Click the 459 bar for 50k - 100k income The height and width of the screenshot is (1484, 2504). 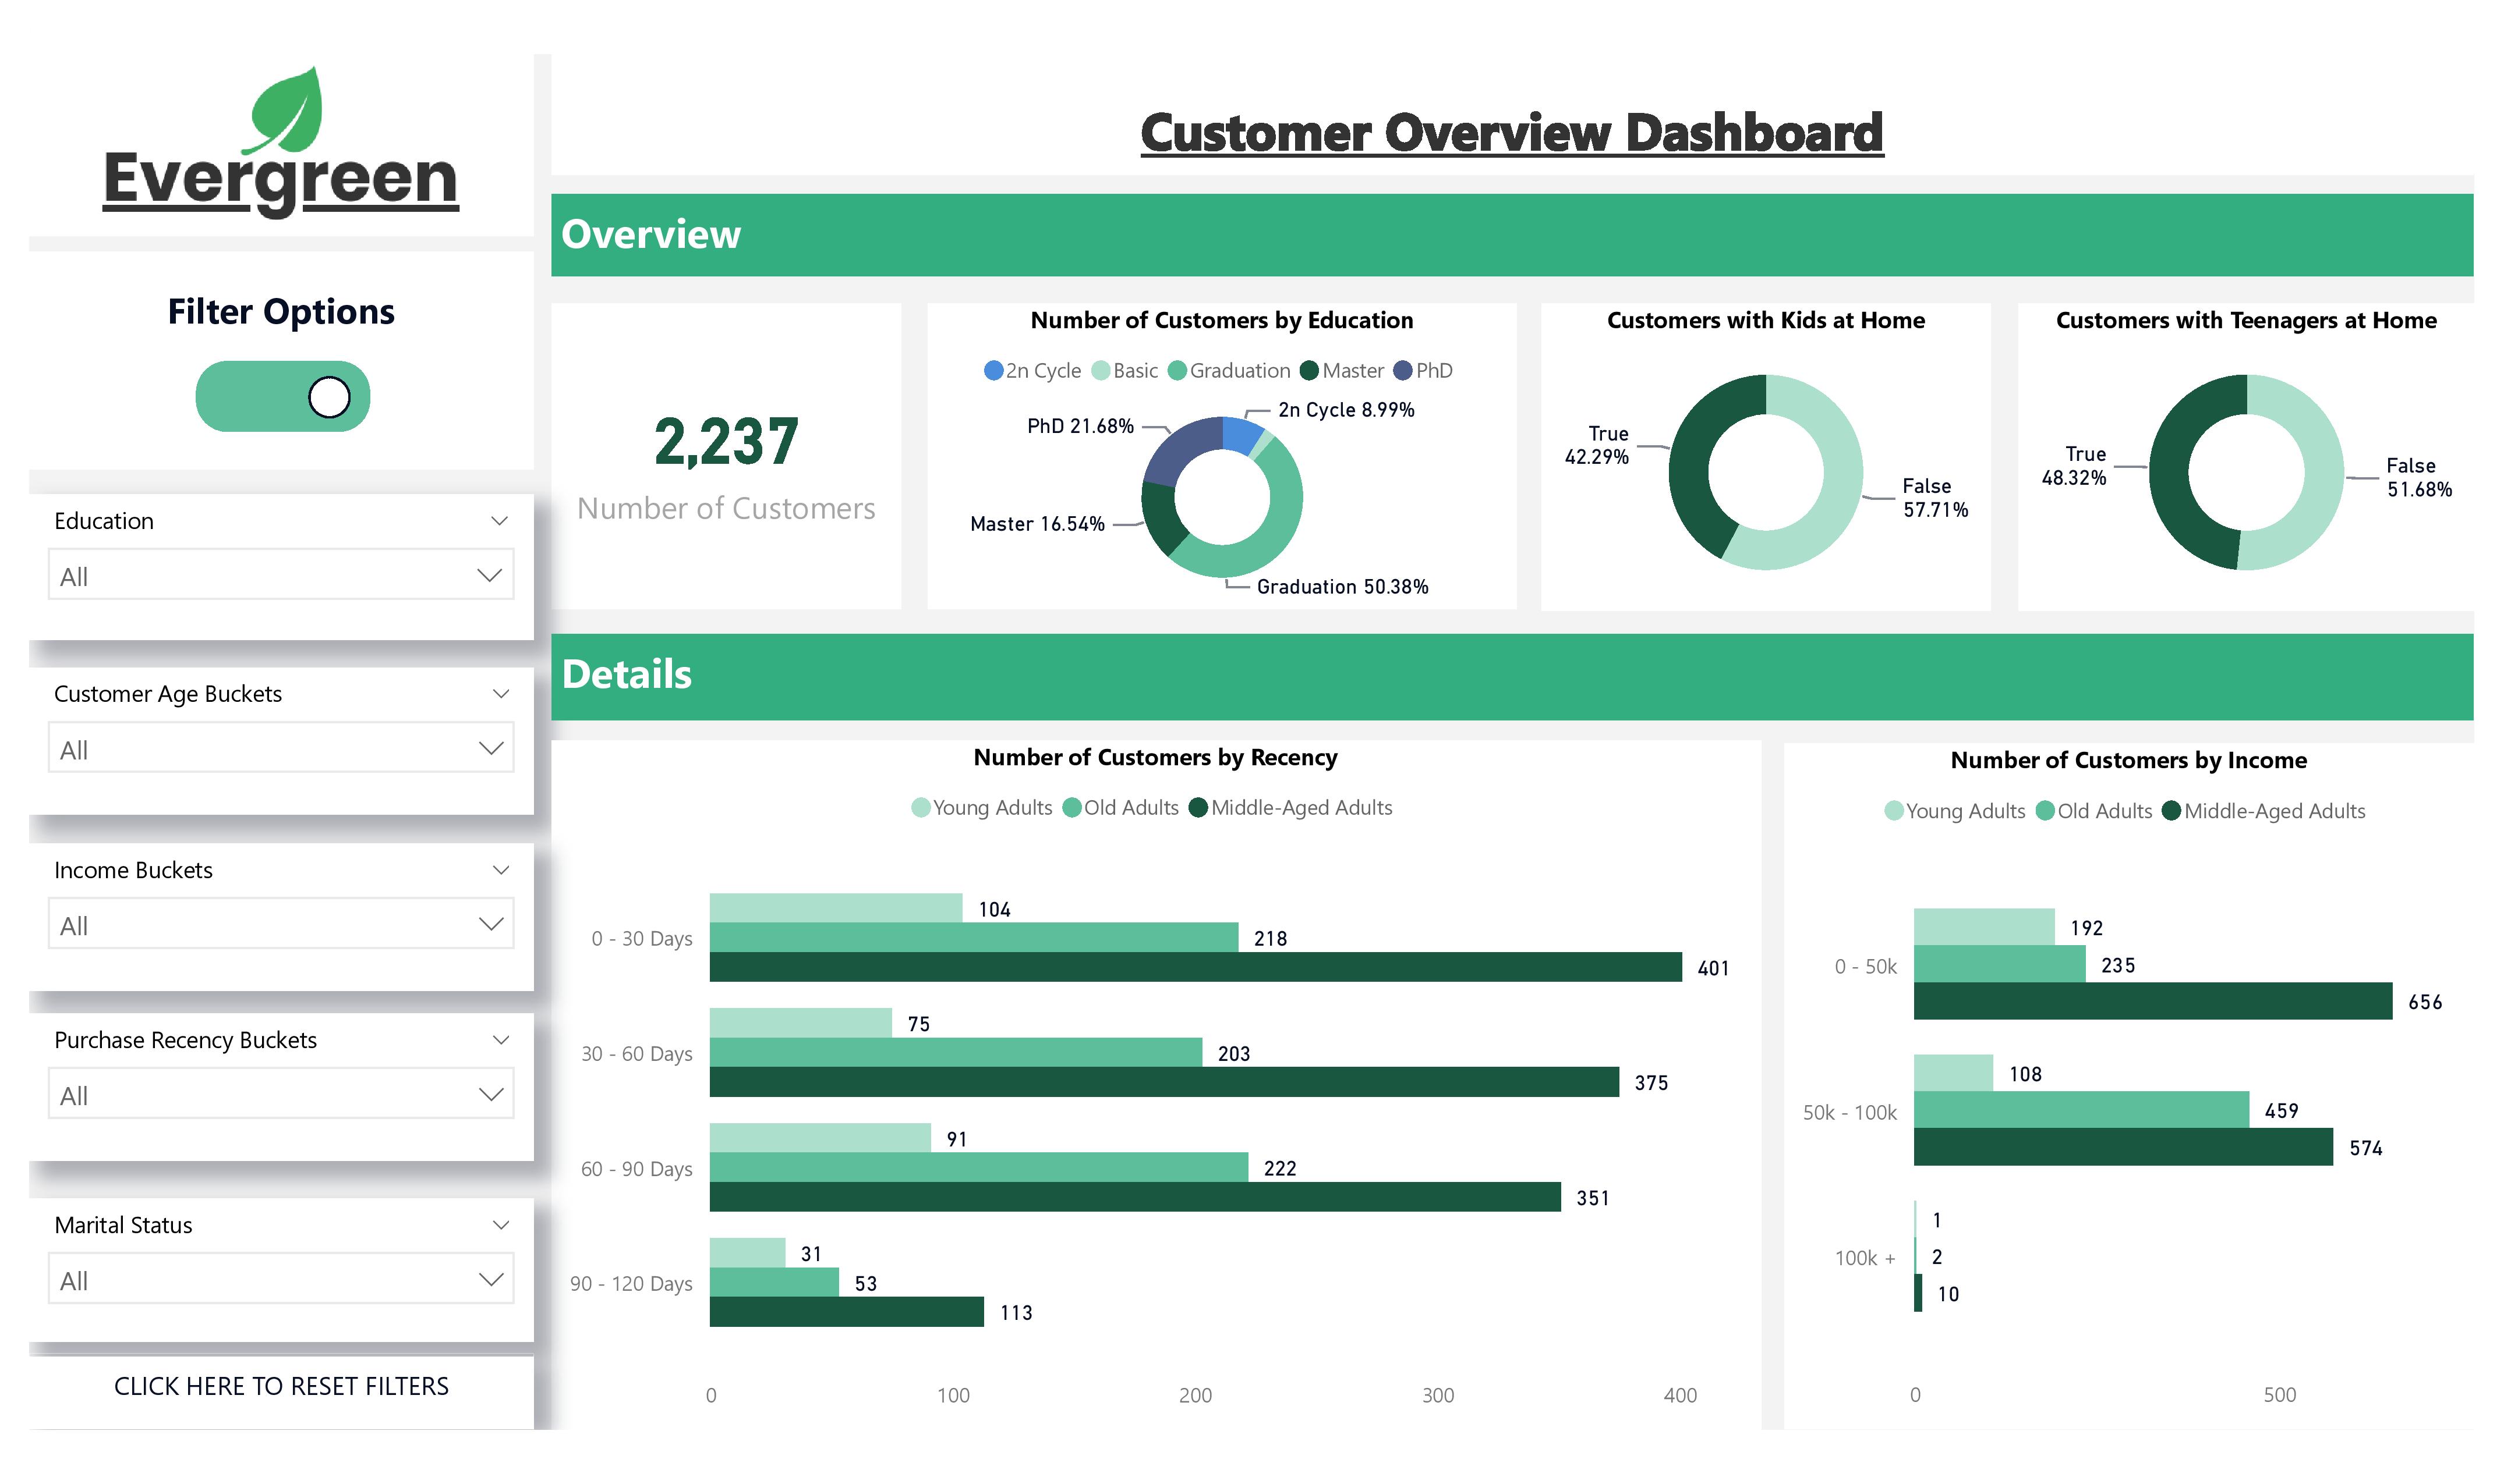pos(2082,1110)
